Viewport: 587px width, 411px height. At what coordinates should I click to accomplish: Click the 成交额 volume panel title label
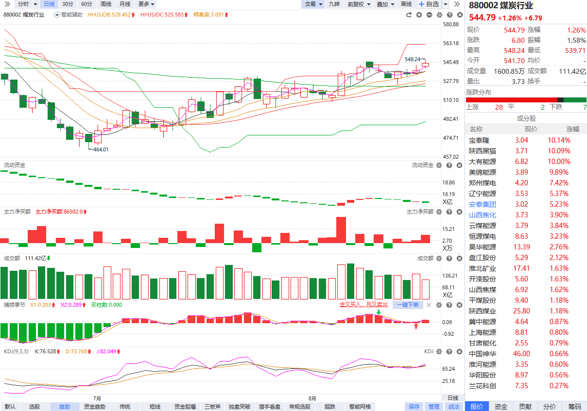point(12,258)
